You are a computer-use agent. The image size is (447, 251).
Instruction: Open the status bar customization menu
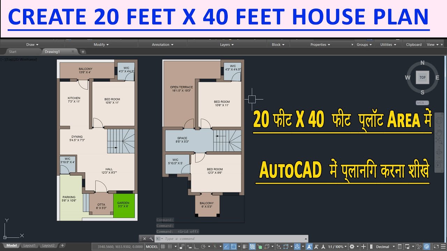[x=443, y=246]
